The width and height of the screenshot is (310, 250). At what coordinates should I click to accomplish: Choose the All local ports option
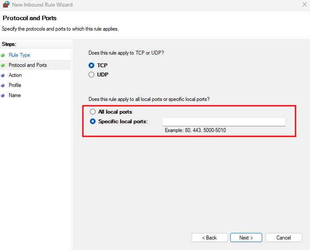(x=93, y=112)
